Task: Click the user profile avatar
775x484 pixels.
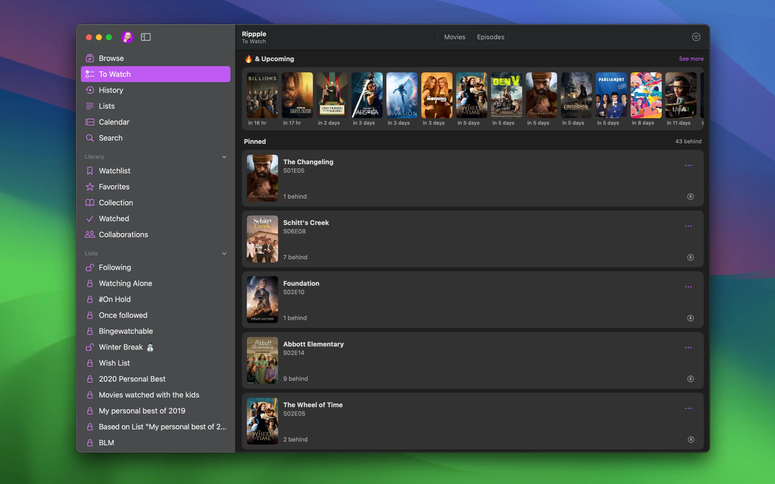Action: pos(127,37)
